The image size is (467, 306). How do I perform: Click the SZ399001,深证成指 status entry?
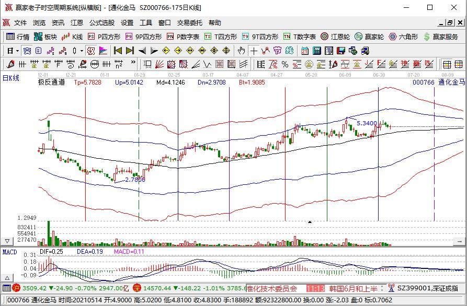tap(427, 288)
